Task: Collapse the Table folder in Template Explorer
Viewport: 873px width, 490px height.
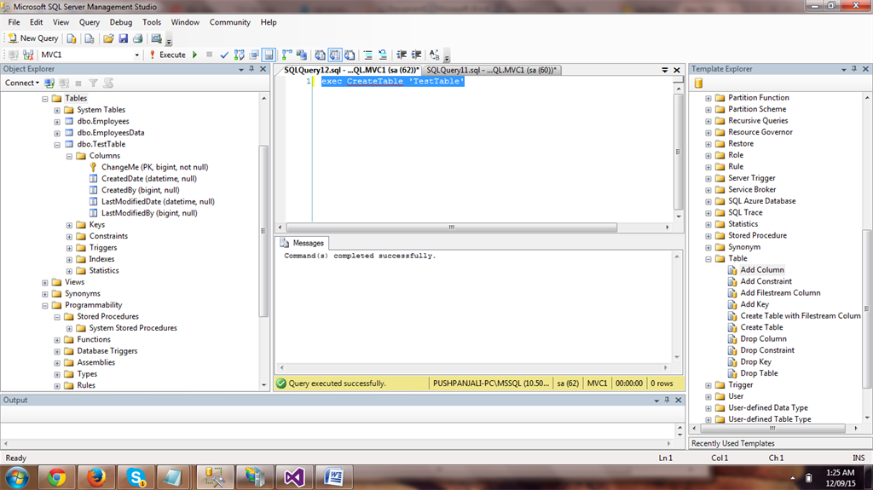Action: 708,259
